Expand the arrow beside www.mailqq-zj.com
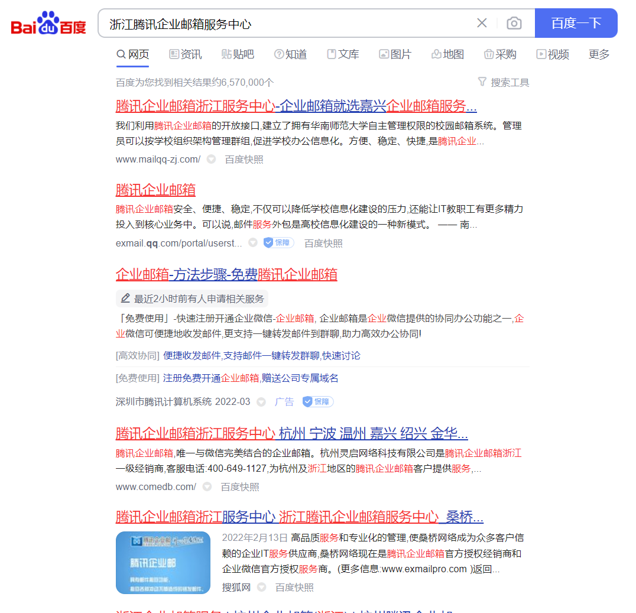The image size is (636, 613). click(211, 159)
